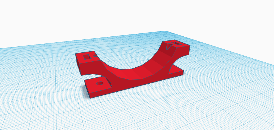
Task: Click the semicircular notch on the right block
Action: [x=169, y=46]
